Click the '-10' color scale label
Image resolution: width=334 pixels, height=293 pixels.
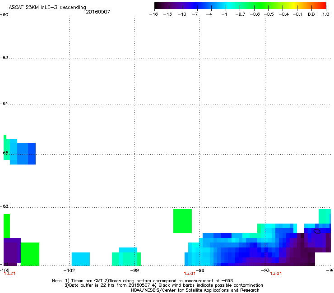pyautogui.click(x=182, y=14)
